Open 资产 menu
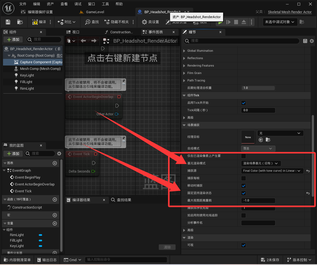317x265 pixels. (x=50, y=4)
